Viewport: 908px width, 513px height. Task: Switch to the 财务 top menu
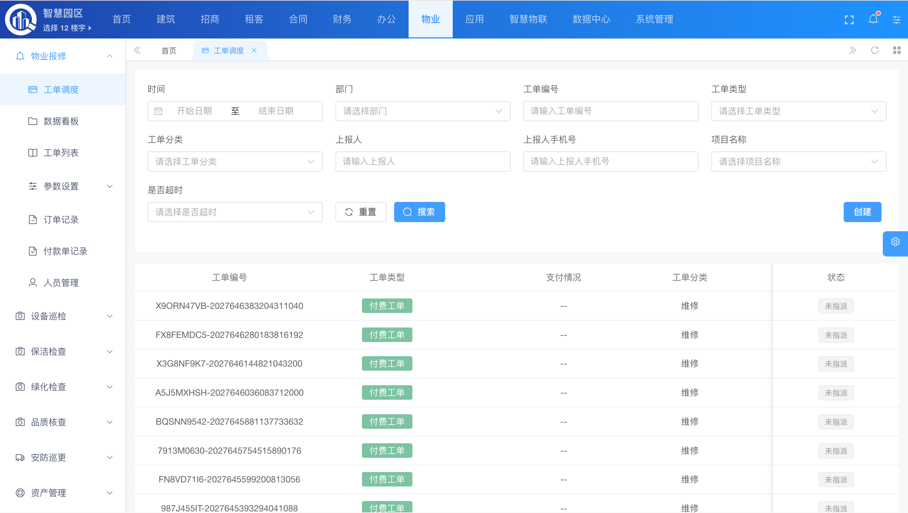pyautogui.click(x=342, y=20)
